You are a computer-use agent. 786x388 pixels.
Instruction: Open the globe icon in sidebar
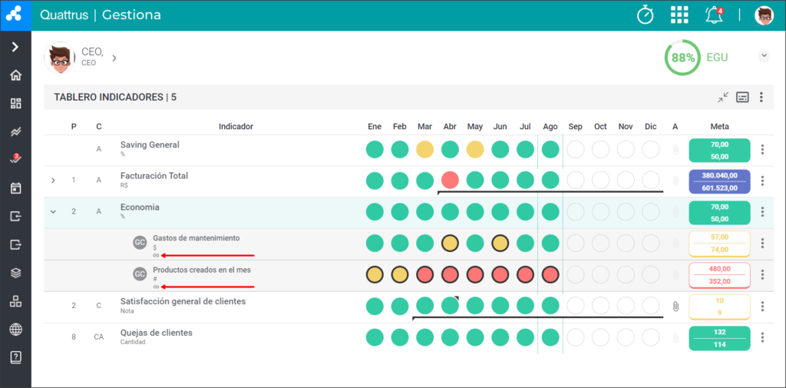click(x=15, y=330)
